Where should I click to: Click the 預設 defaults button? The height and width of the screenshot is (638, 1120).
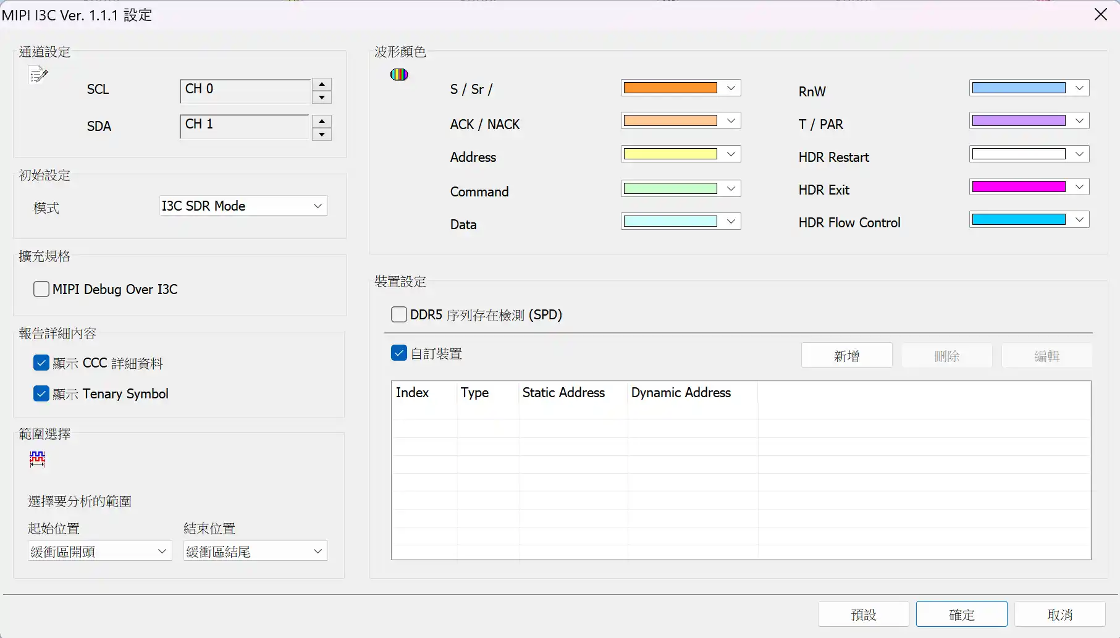[864, 615]
